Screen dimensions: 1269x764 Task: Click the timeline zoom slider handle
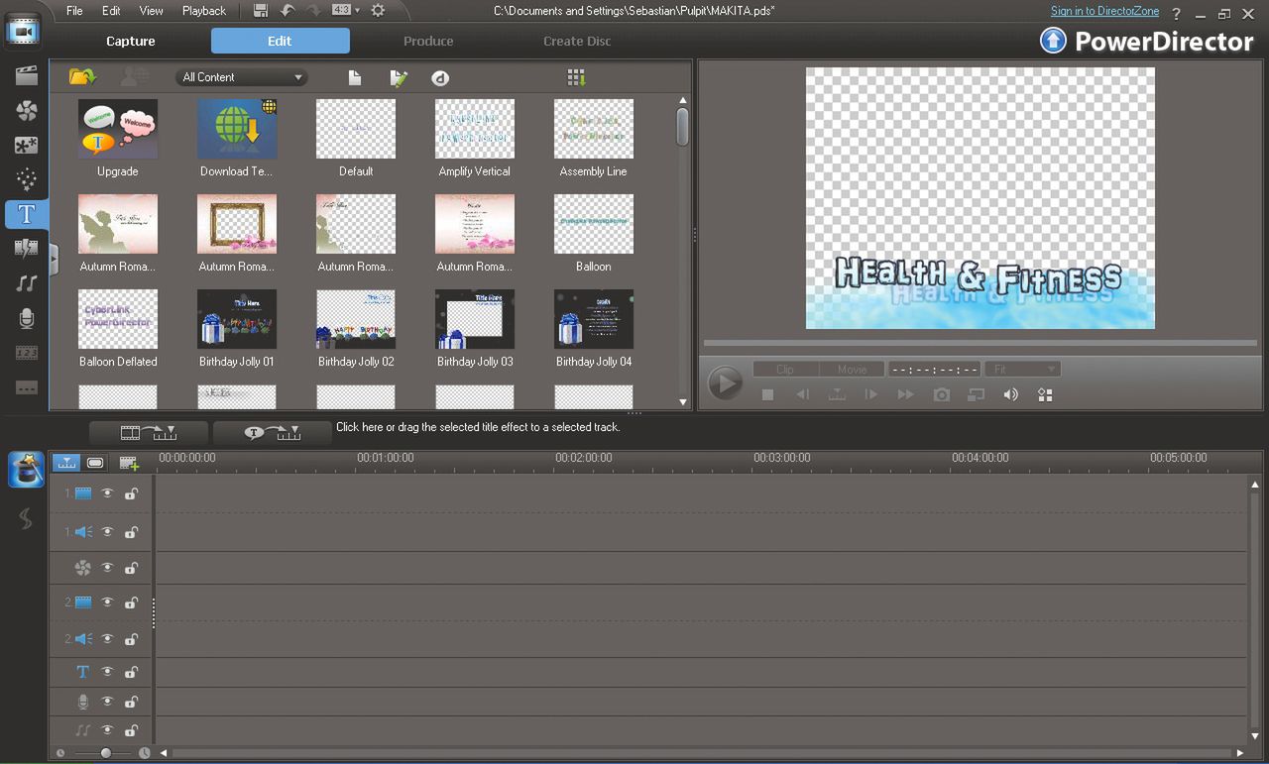[x=105, y=753]
